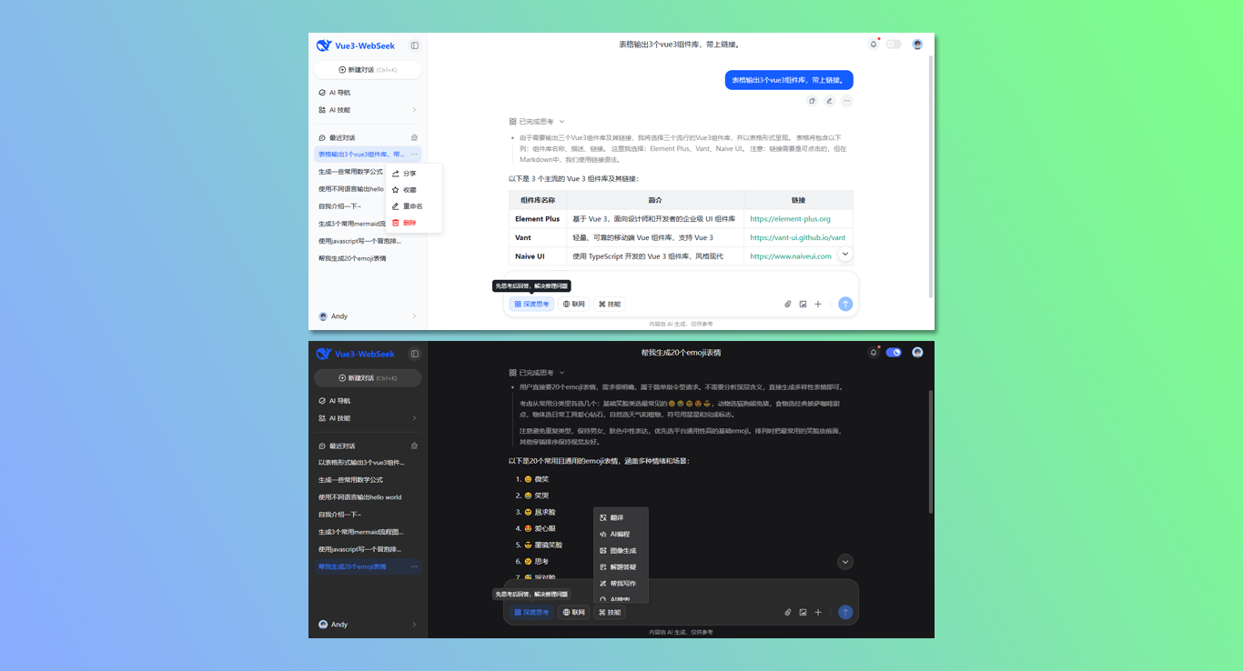Select 图像生成 in the skills popup

(621, 550)
